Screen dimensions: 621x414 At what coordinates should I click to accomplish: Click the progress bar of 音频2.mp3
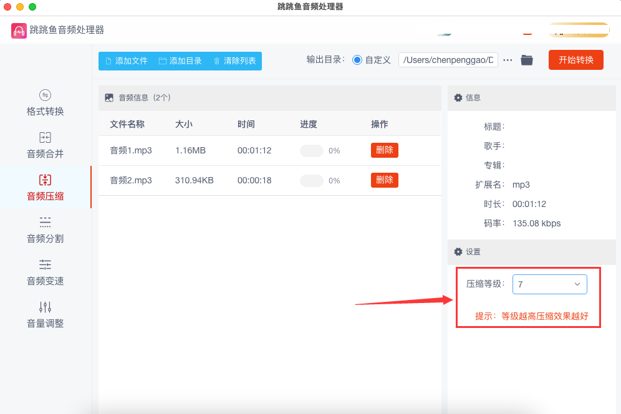point(312,181)
